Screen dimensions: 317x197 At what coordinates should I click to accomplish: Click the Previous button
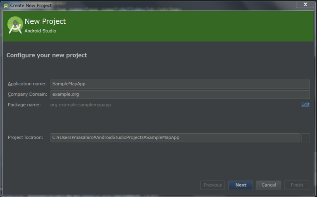[212, 185]
